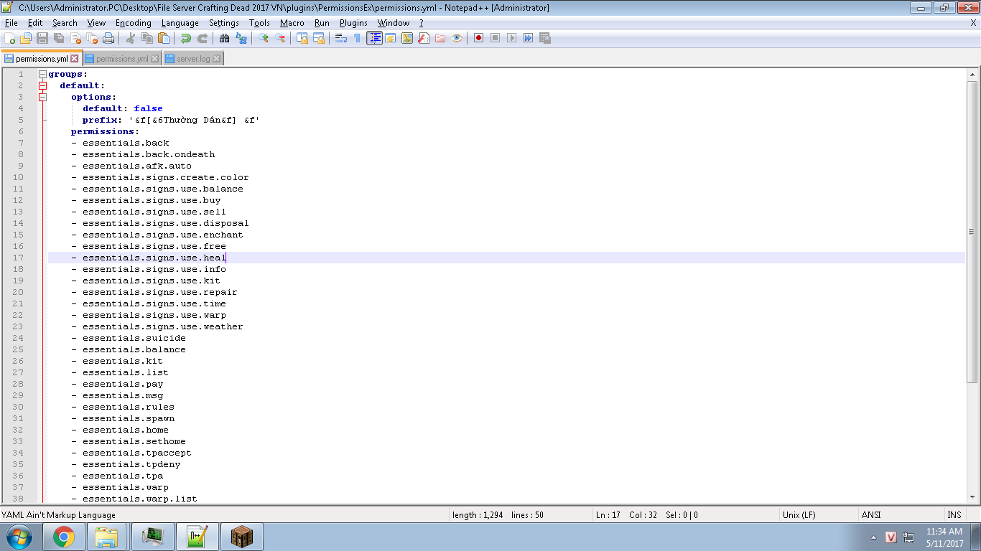Switch to the server.log tab
Screen dimensions: 981x551
(x=192, y=59)
